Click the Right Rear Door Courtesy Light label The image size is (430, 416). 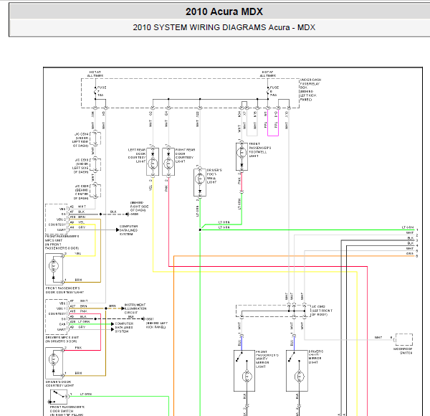pos(185,156)
